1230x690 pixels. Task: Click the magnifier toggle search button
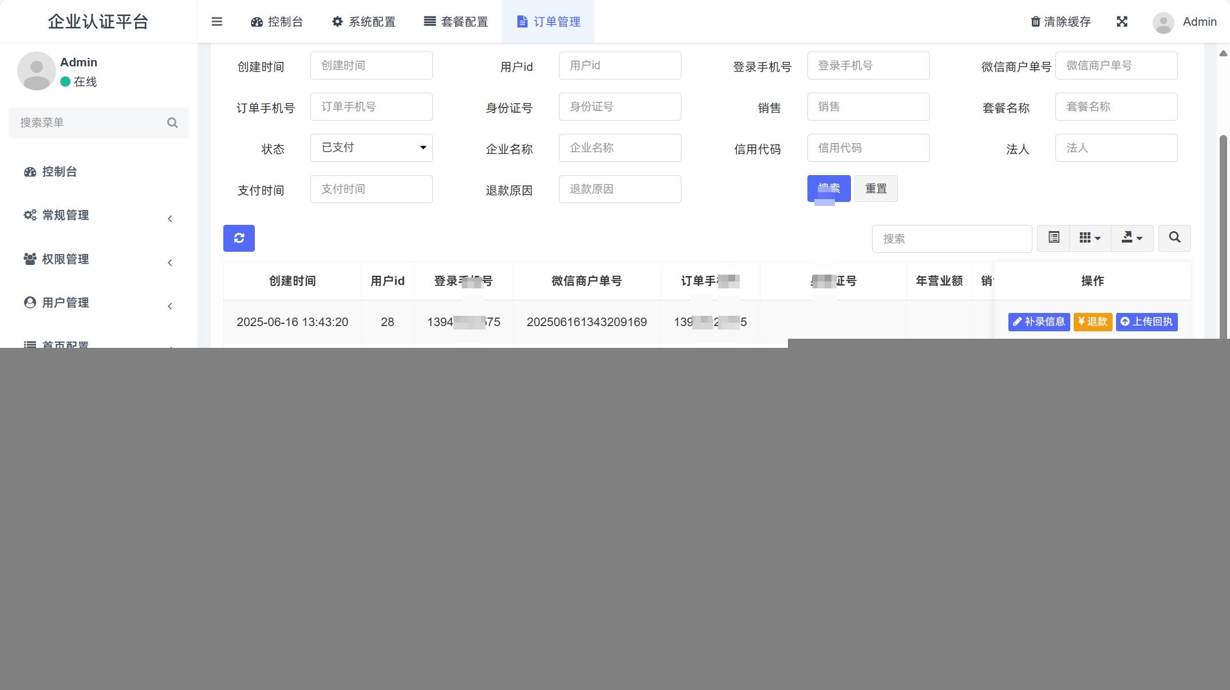pyautogui.click(x=1174, y=237)
